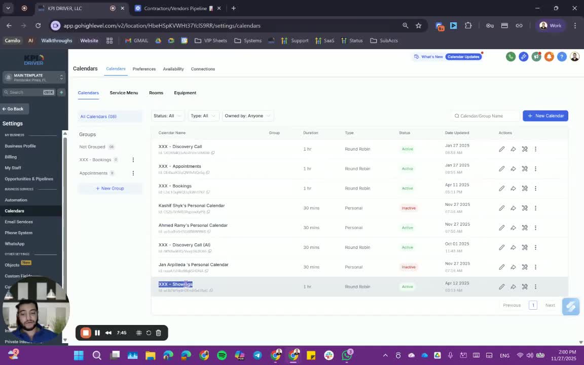The width and height of the screenshot is (584, 365).
Task: Open options menu for Appointments group
Action: click(x=133, y=173)
